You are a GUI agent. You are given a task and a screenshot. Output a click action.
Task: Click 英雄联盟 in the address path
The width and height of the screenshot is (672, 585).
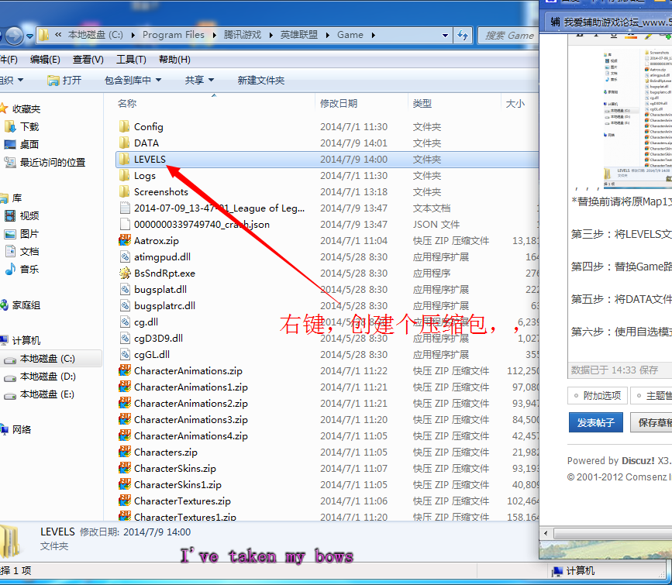pyautogui.click(x=298, y=35)
